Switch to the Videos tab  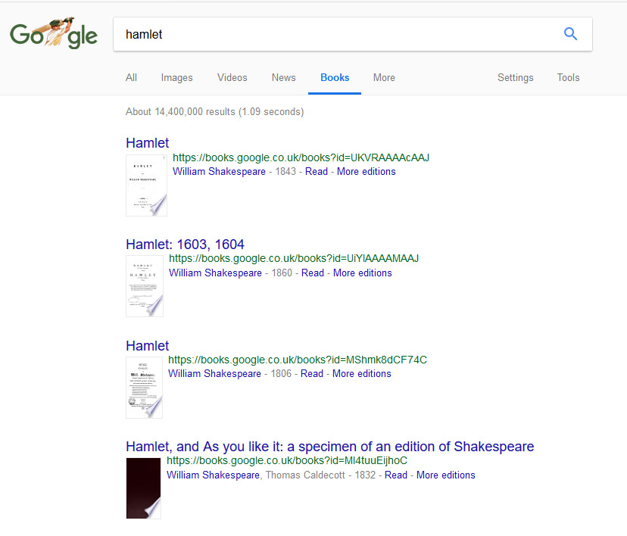232,77
